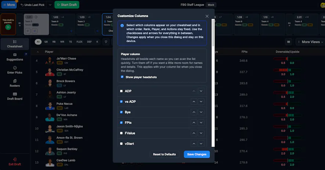
Task: Click the Save Changes button
Action: click(x=197, y=154)
